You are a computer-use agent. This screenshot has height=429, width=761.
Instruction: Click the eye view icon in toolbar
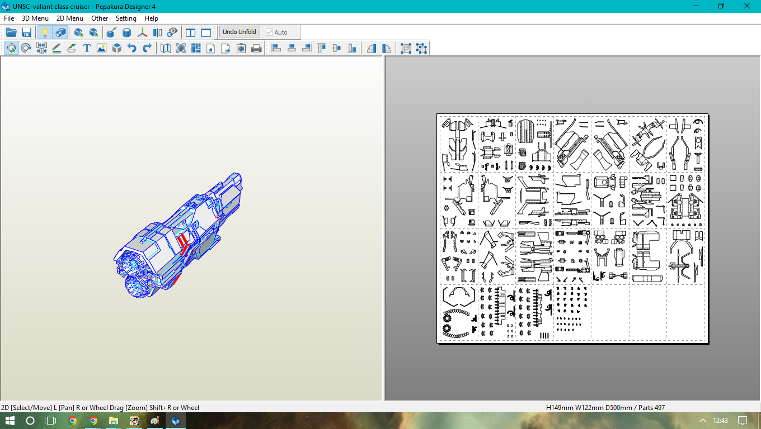point(172,32)
